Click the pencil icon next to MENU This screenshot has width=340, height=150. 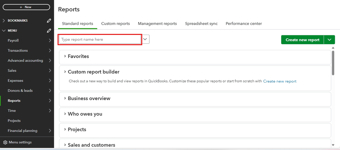pos(49,31)
